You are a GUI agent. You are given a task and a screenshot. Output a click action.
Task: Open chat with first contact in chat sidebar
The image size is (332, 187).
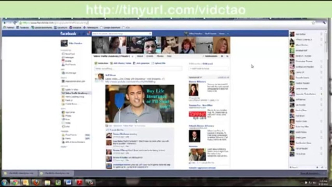pos(306,34)
